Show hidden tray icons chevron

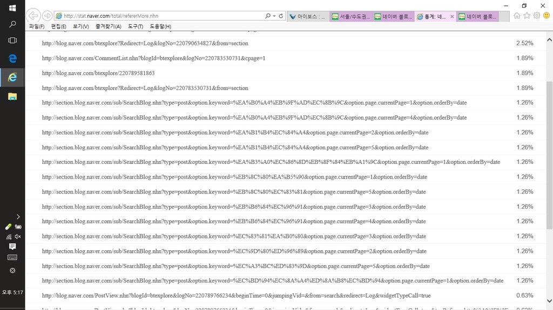[18, 217]
